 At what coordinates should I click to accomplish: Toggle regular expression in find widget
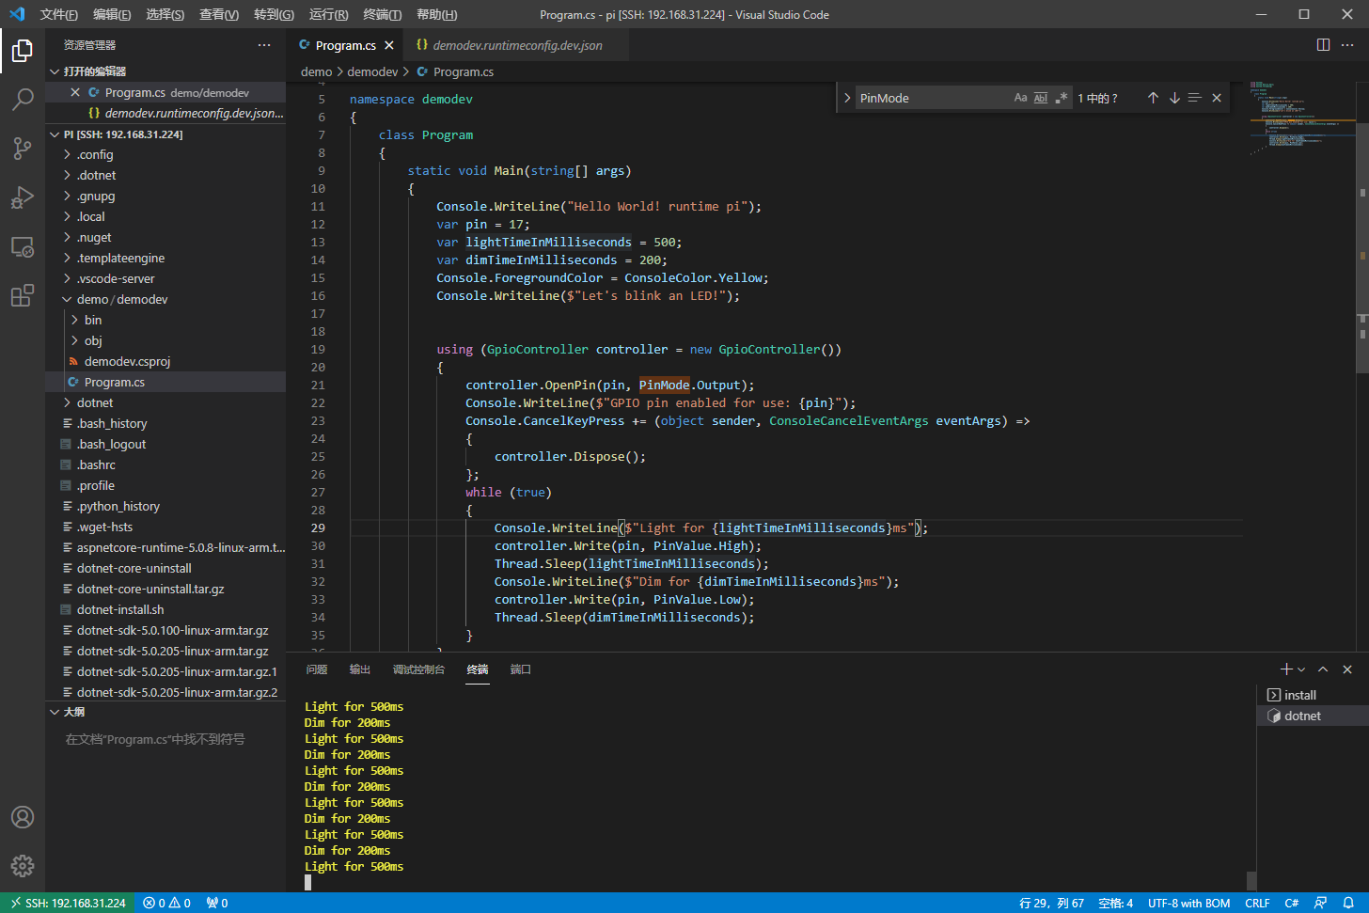(x=1062, y=98)
